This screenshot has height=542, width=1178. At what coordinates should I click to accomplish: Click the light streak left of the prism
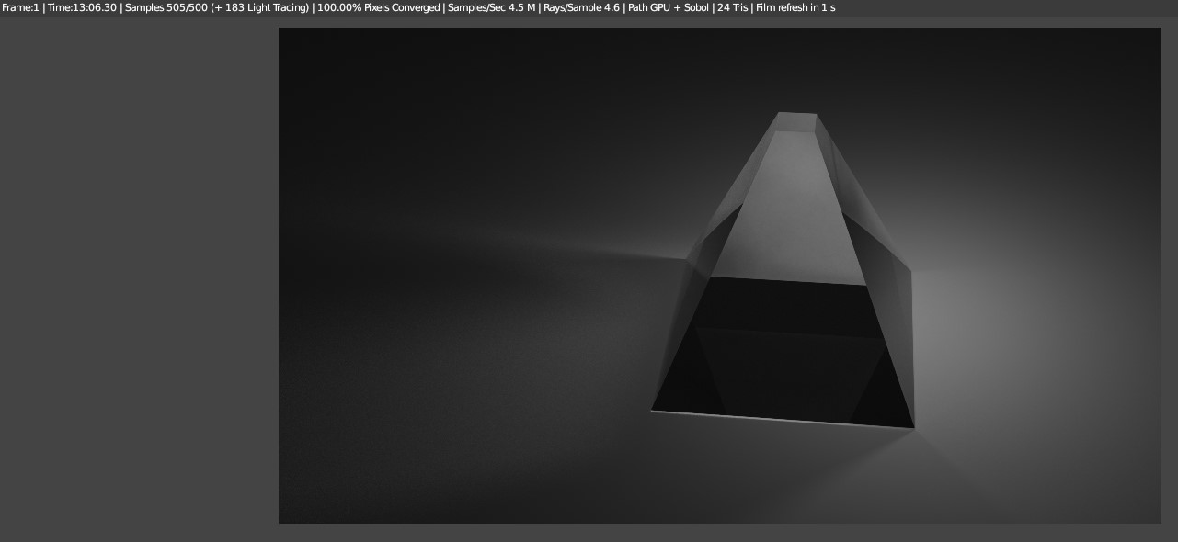pyautogui.click(x=625, y=250)
